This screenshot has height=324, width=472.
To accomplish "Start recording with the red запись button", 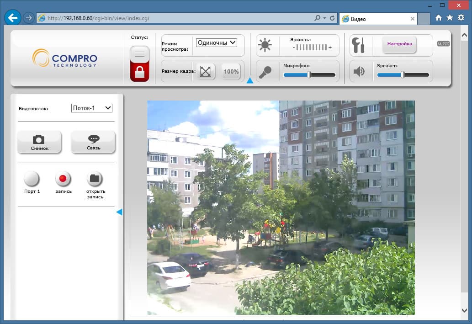I will click(x=63, y=179).
